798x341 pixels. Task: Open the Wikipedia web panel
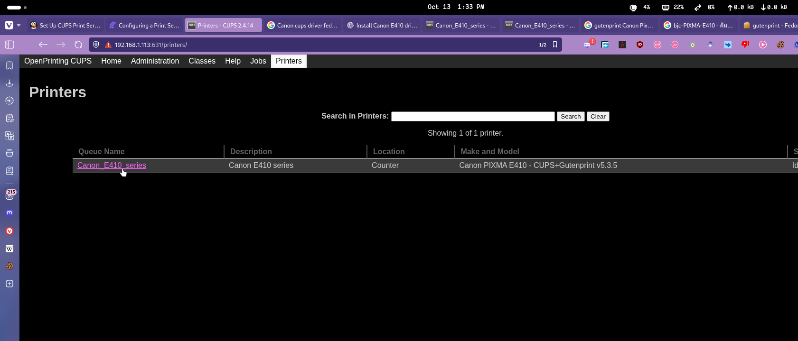pyautogui.click(x=9, y=249)
